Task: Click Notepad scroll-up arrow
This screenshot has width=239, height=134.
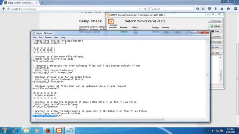Action: 207,41
